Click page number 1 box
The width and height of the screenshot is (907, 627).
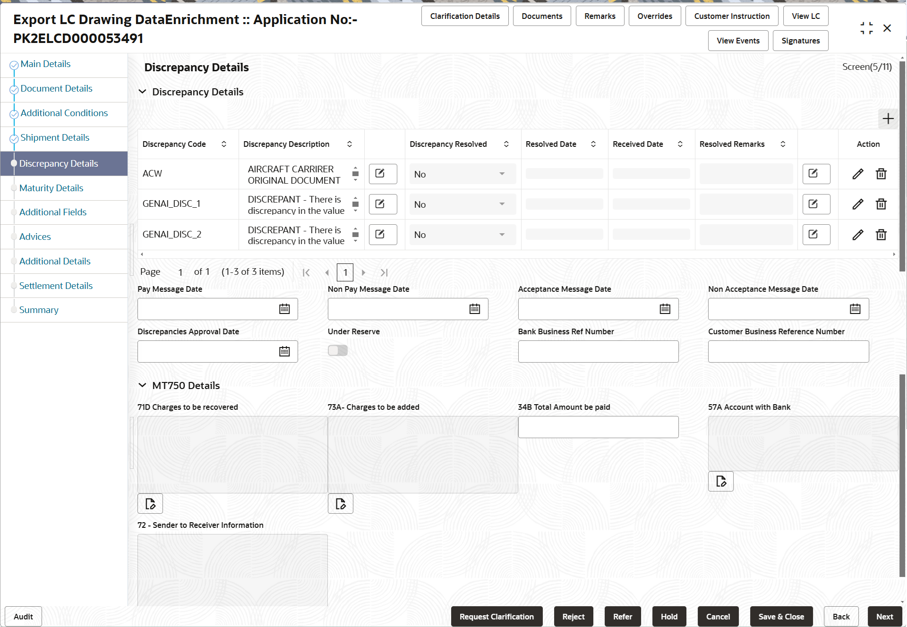click(345, 272)
